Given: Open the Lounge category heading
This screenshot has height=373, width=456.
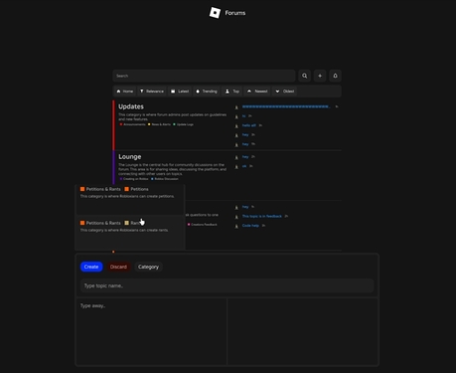Looking at the screenshot, I should click(x=130, y=156).
